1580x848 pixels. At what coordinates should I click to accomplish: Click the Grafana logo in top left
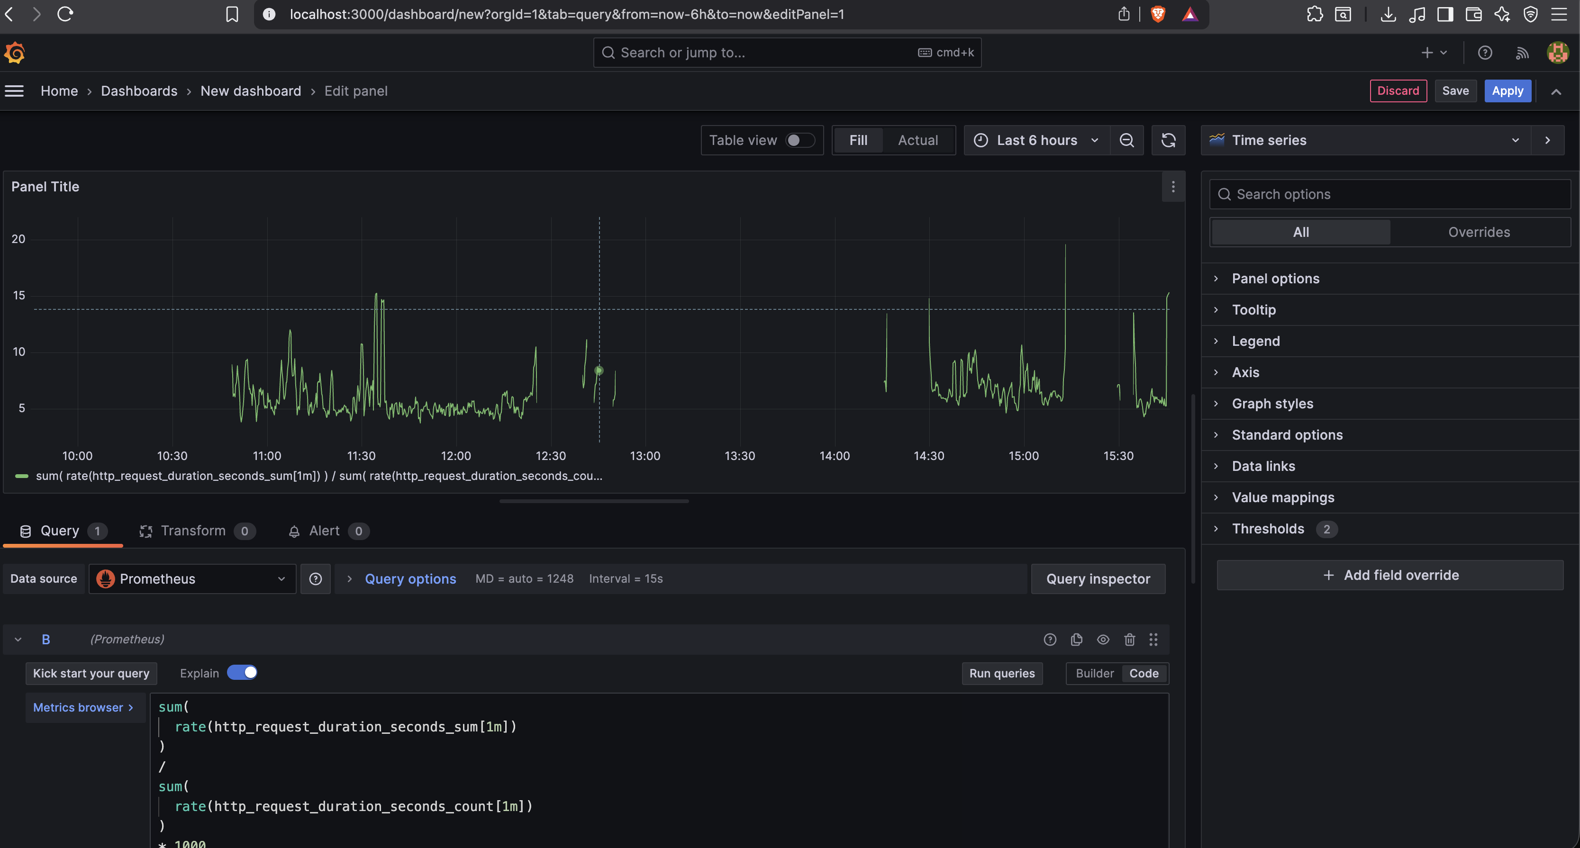14,53
